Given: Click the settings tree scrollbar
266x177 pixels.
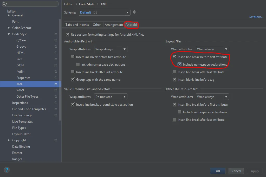Looking at the screenshot, I should (x=60, y=70).
